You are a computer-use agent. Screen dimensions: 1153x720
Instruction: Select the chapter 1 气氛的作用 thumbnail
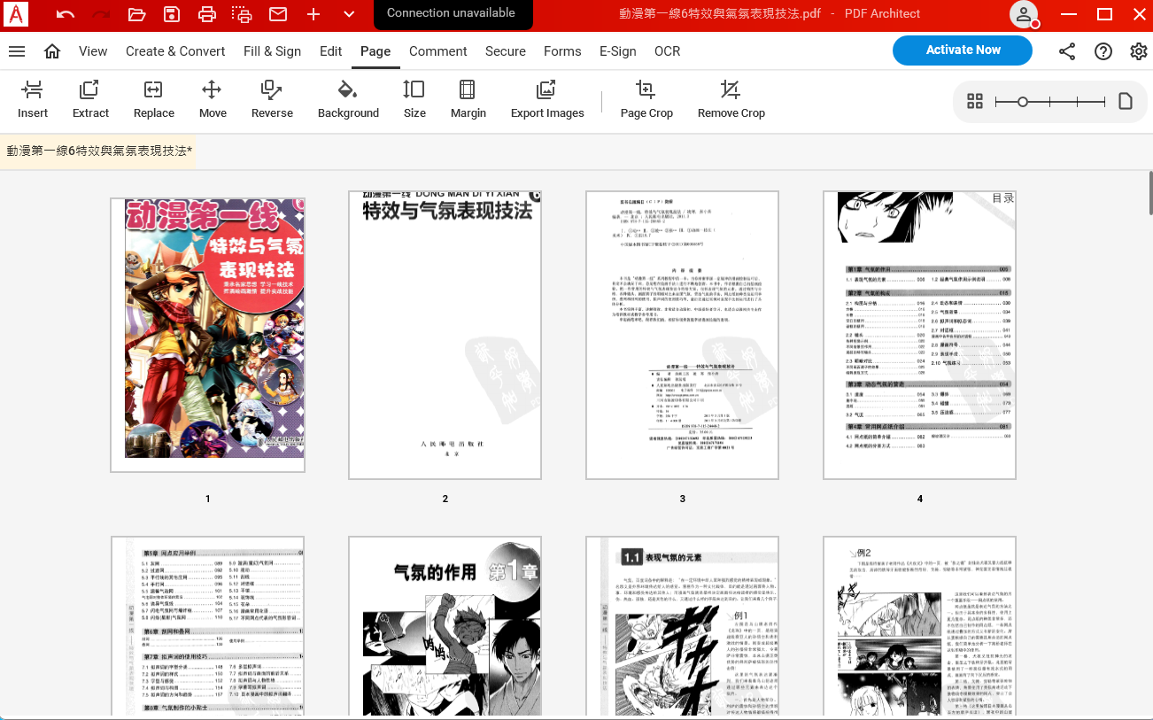pos(445,625)
